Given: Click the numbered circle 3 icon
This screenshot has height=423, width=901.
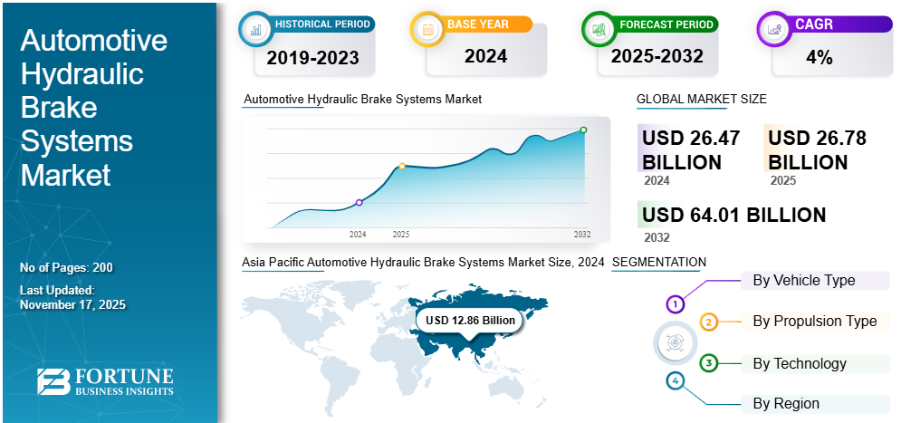Looking at the screenshot, I should 710,363.
